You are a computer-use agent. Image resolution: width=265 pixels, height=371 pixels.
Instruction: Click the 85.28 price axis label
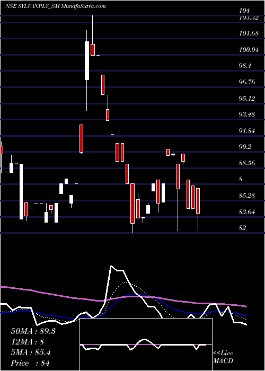[248, 196]
